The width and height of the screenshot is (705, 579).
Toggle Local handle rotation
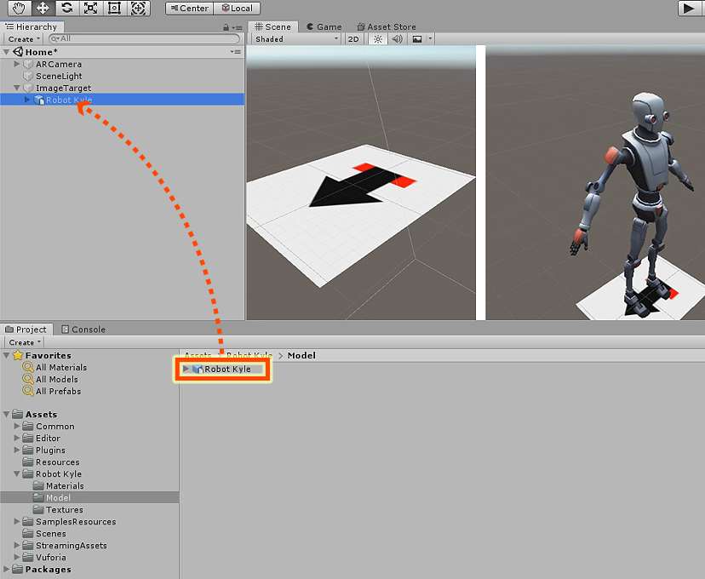tap(237, 9)
